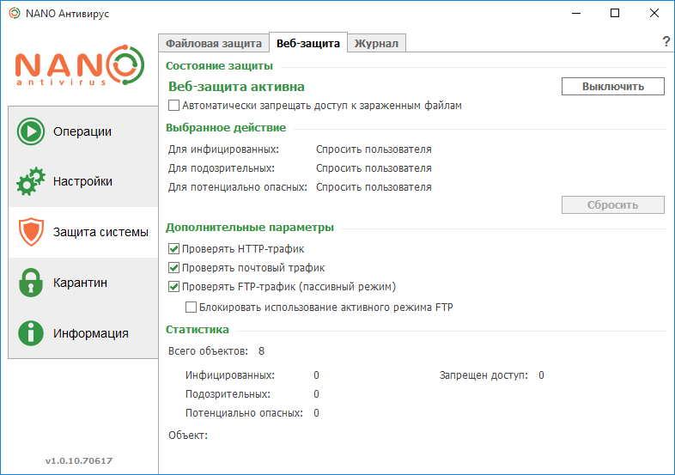Click the help question mark icon
675x475 pixels.
(x=666, y=42)
